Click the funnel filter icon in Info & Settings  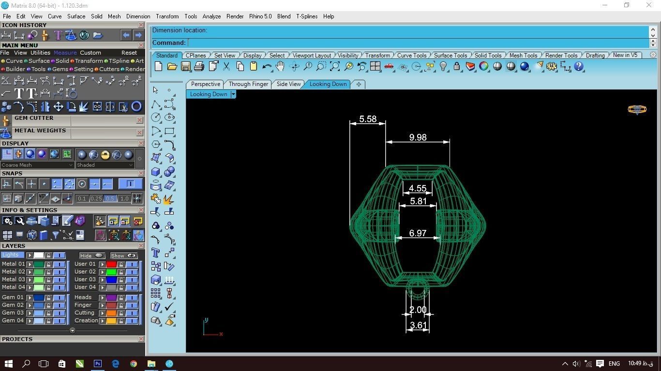click(x=56, y=235)
